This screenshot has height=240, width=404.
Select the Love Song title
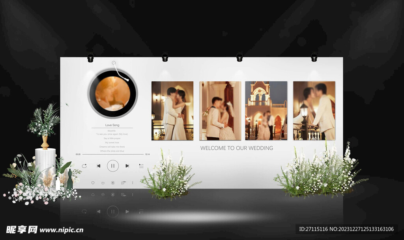112,125
